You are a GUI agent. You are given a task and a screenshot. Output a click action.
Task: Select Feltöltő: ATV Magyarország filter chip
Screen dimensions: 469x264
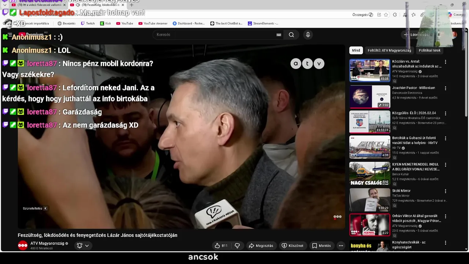coord(389,51)
